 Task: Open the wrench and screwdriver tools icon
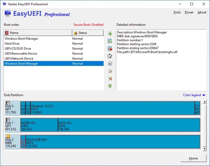110,79
